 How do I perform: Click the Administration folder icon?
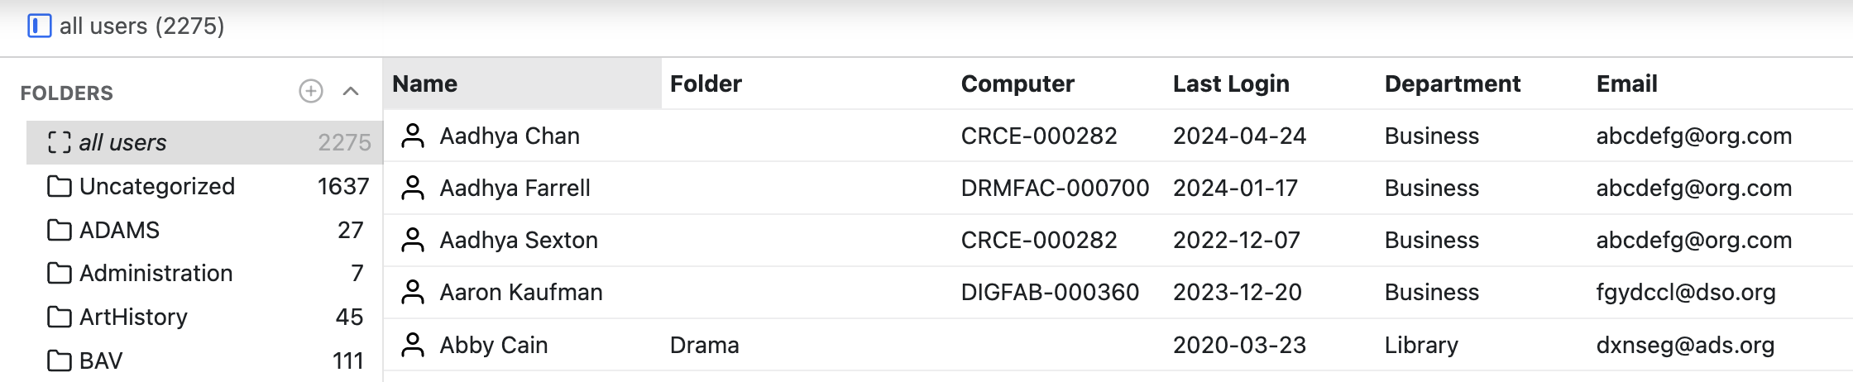coord(60,273)
